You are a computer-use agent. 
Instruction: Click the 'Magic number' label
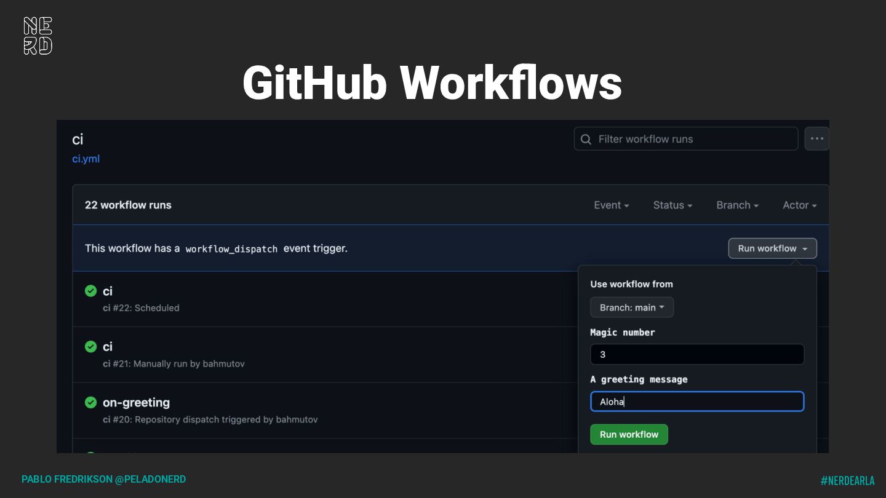(x=623, y=332)
